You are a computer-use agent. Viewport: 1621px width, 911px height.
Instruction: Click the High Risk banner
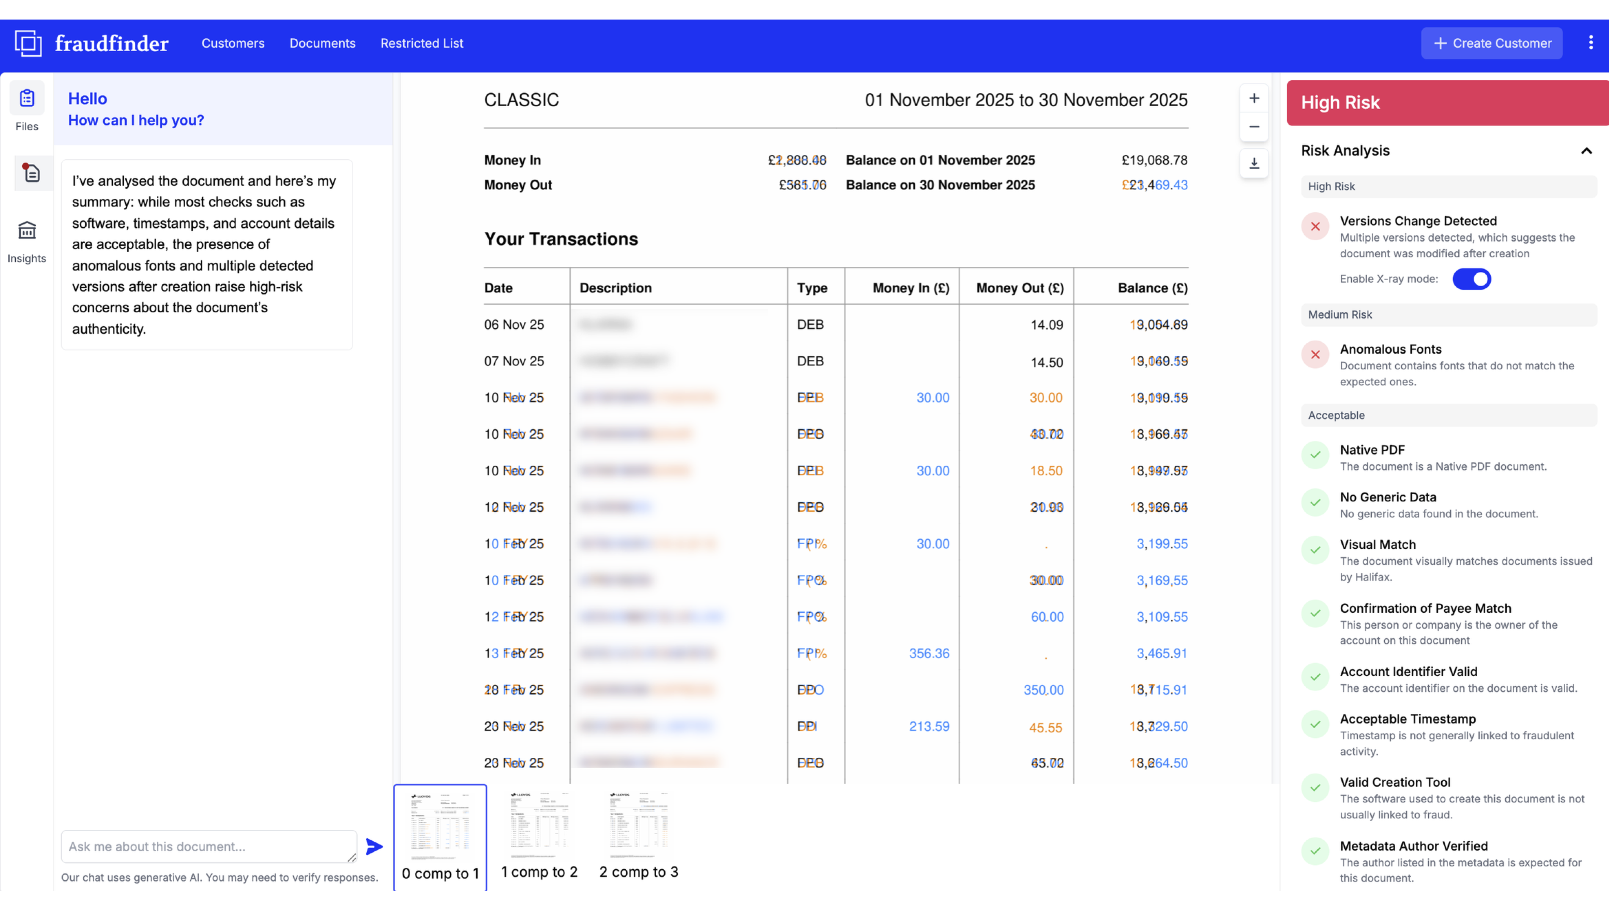coord(1447,103)
